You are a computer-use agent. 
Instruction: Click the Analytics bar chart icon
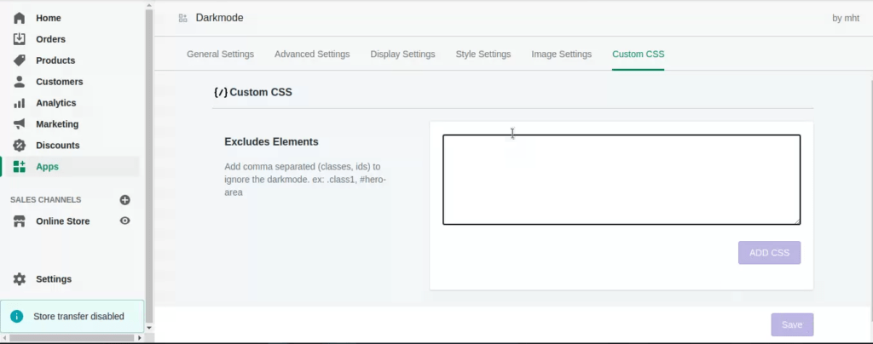click(x=20, y=103)
